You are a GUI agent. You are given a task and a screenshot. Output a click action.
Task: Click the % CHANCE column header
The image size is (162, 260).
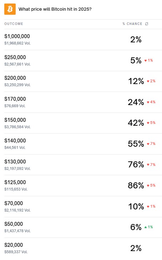pos(132,24)
